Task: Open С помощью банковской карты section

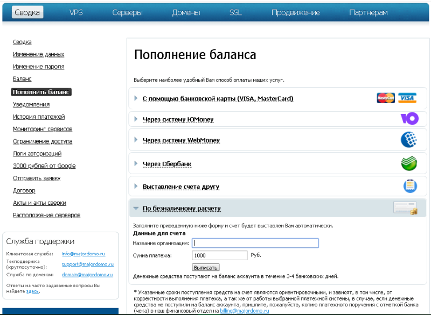Action: (218, 99)
